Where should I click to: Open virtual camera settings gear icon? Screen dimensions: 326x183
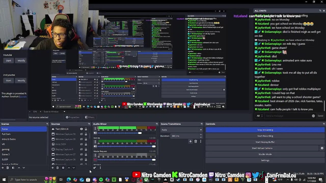pos(322,148)
